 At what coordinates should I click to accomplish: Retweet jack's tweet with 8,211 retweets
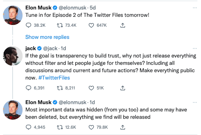60,88
